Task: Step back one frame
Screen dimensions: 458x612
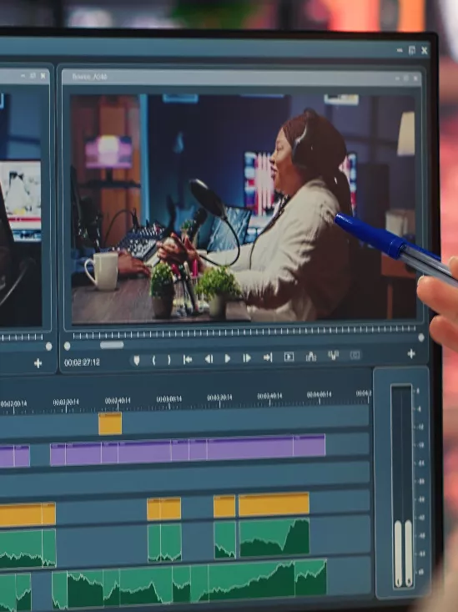Action: [x=209, y=359]
